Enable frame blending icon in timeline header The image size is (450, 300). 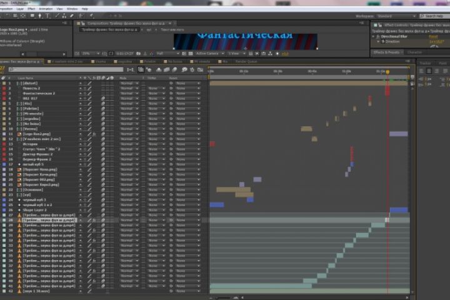pyautogui.click(x=166, y=69)
